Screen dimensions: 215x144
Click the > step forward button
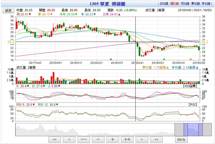pyautogui.click(x=142, y=139)
